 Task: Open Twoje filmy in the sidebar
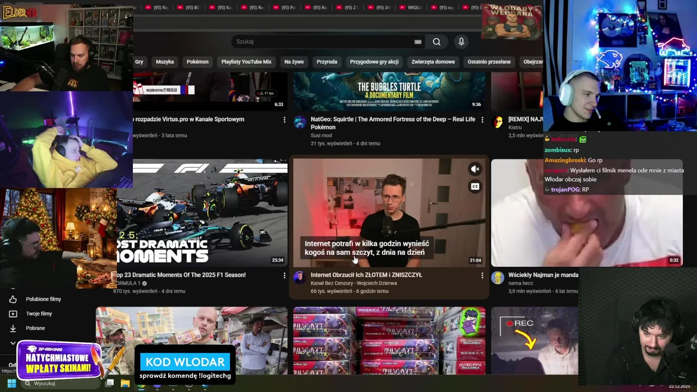[x=39, y=314]
